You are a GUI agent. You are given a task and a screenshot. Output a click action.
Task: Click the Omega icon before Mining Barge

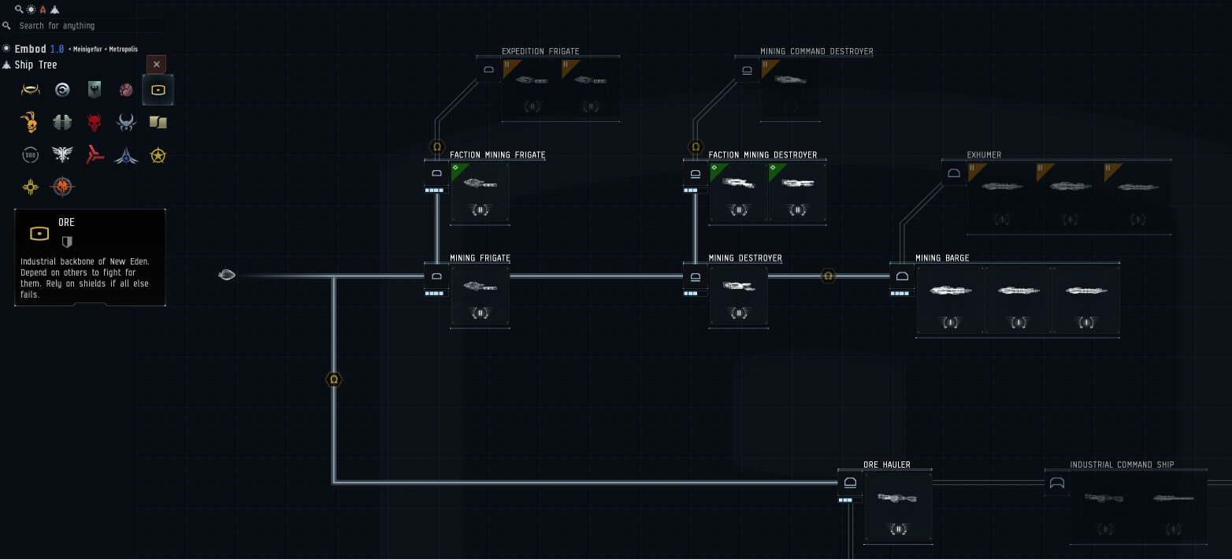click(x=828, y=276)
